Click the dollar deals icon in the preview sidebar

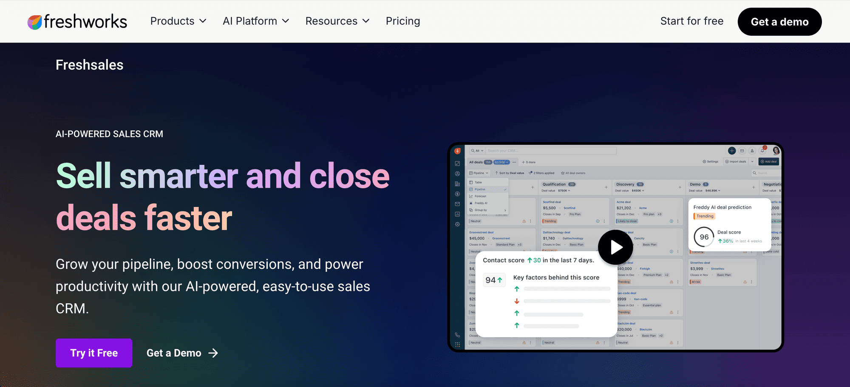[x=457, y=194]
